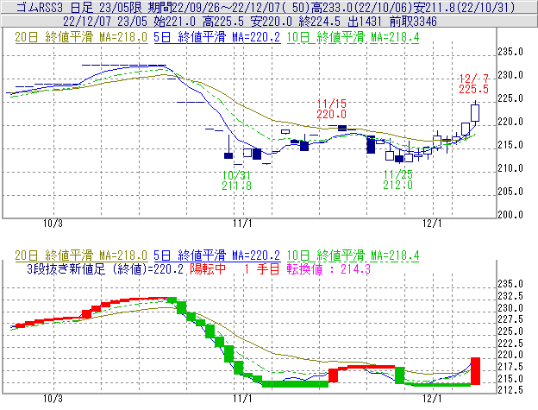Click the 212.5 price label on the lower axis
The image size is (538, 410).
point(510,390)
